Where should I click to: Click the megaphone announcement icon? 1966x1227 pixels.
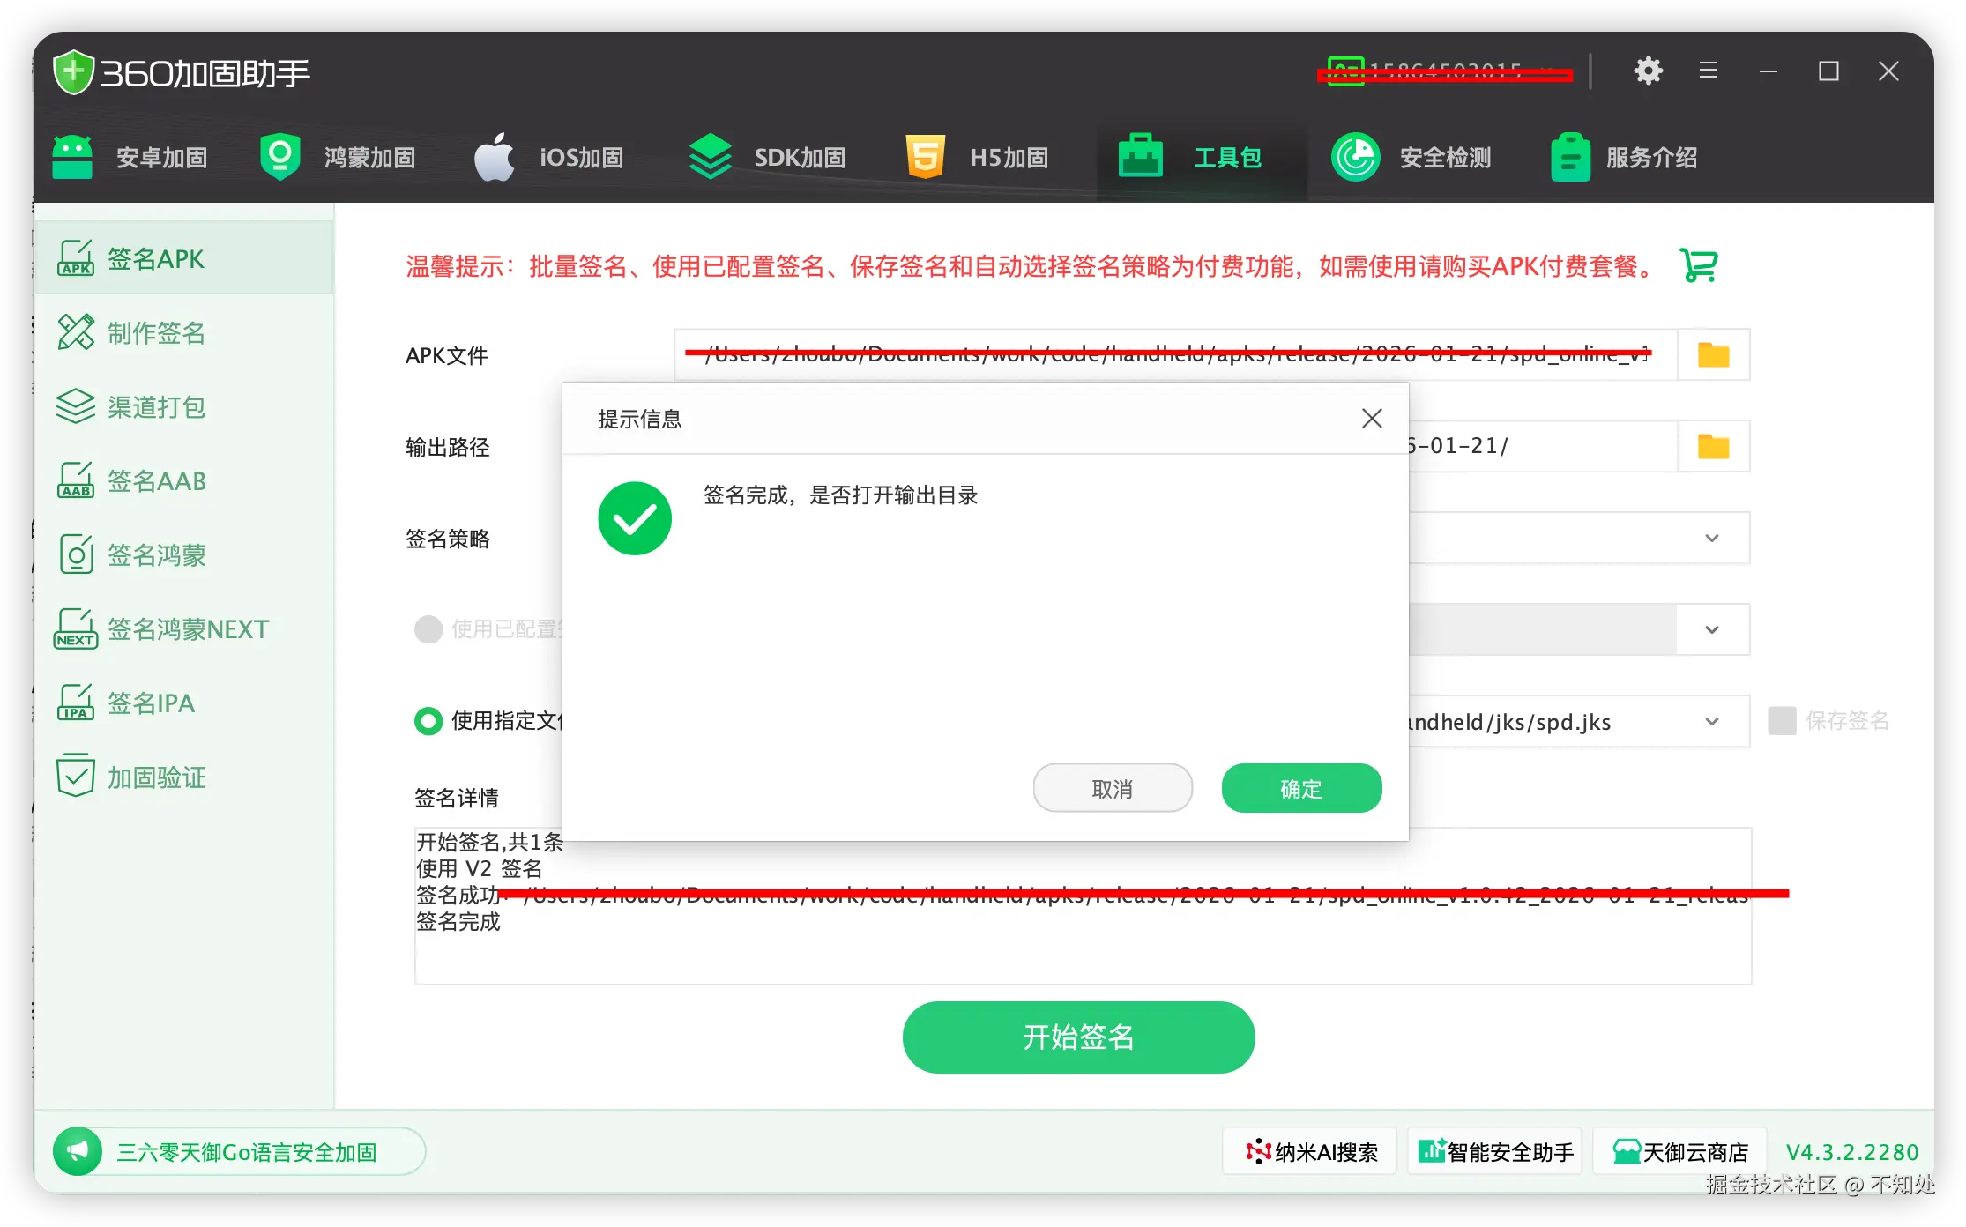(x=78, y=1151)
